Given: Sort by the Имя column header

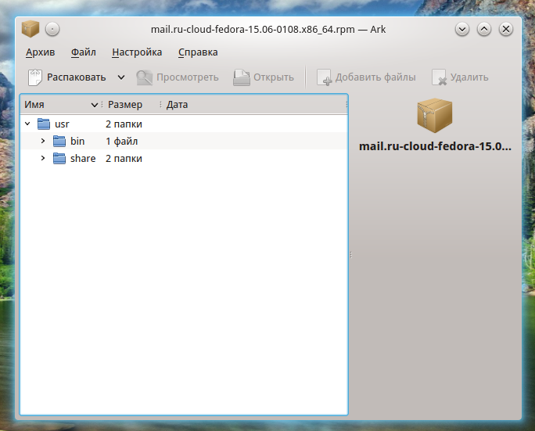Looking at the screenshot, I should pyautogui.click(x=62, y=105).
